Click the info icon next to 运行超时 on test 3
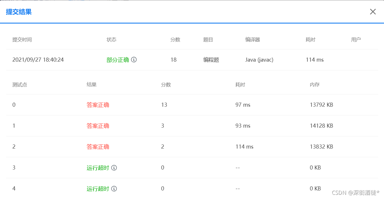This screenshot has width=384, height=198. coord(113,167)
